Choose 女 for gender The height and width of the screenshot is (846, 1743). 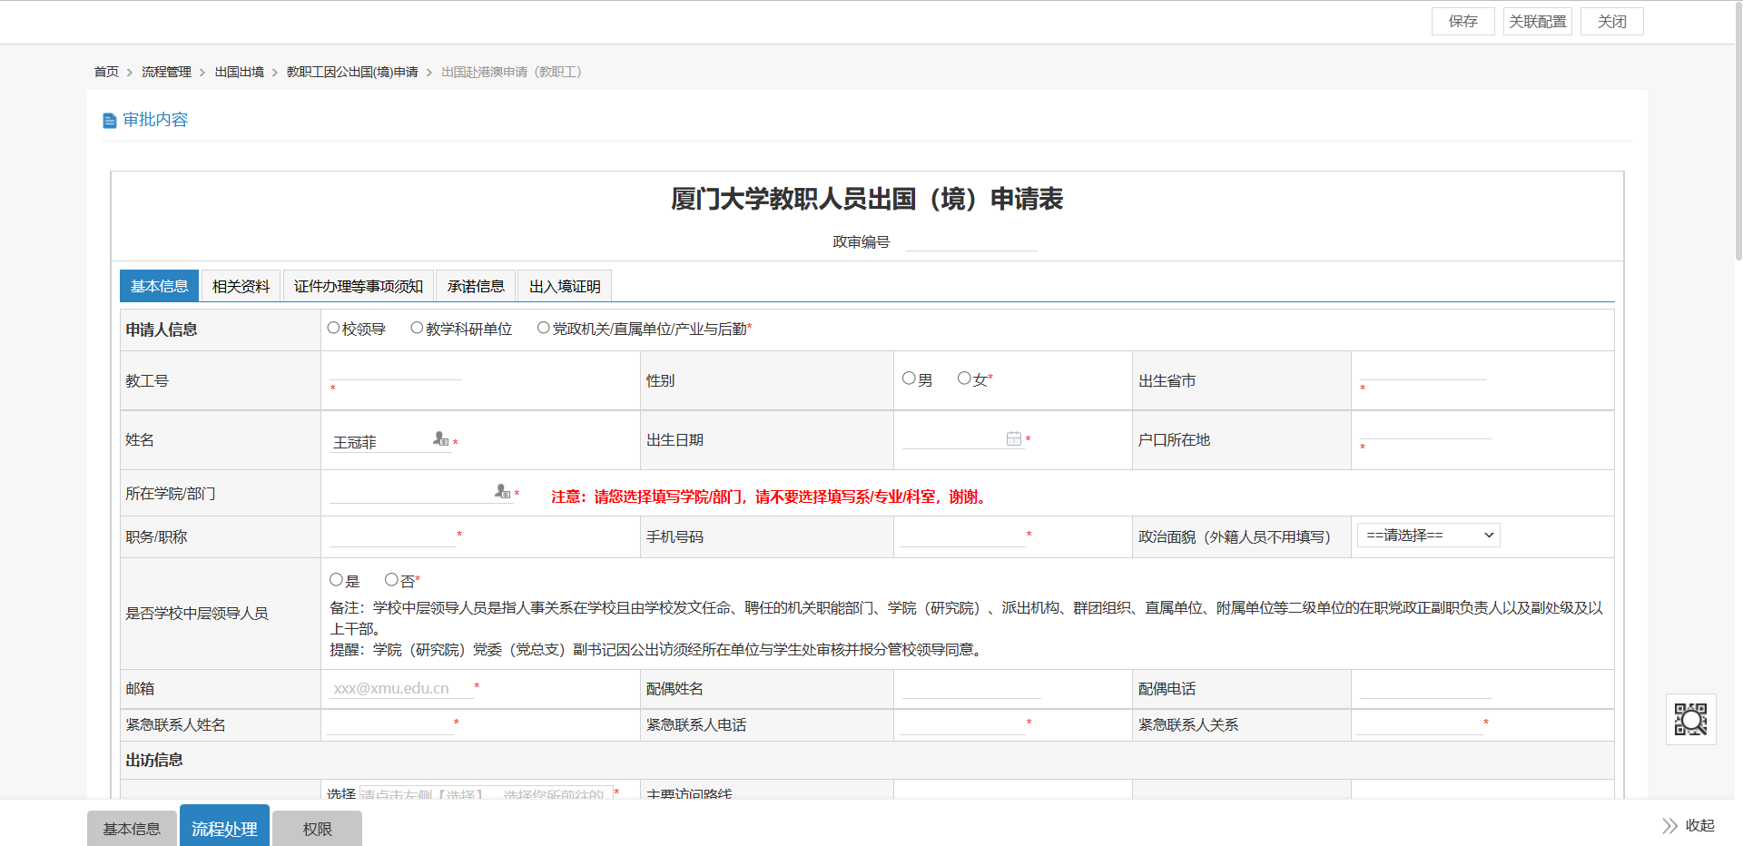pos(964,379)
